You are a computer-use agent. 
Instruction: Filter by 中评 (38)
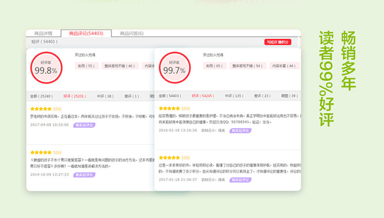[105, 96]
